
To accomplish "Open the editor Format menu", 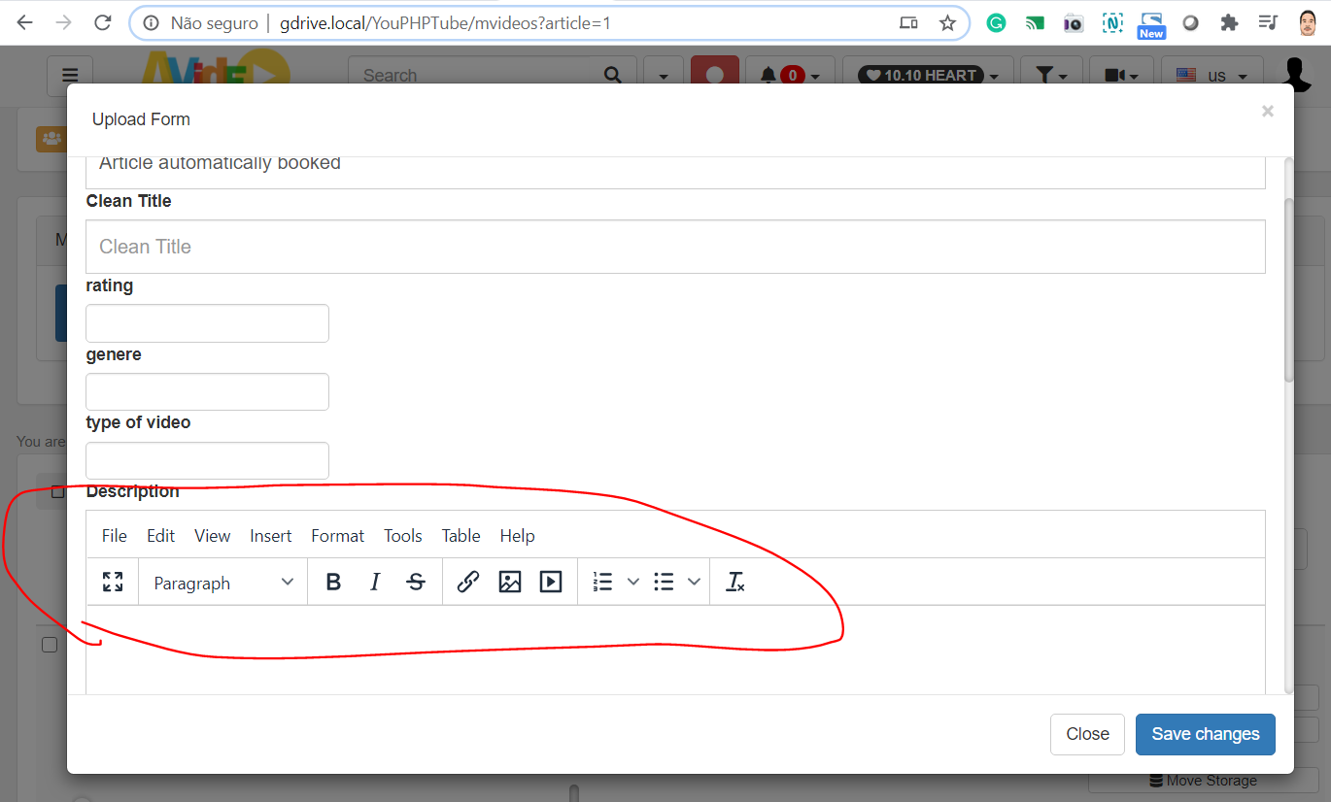I will 338,536.
